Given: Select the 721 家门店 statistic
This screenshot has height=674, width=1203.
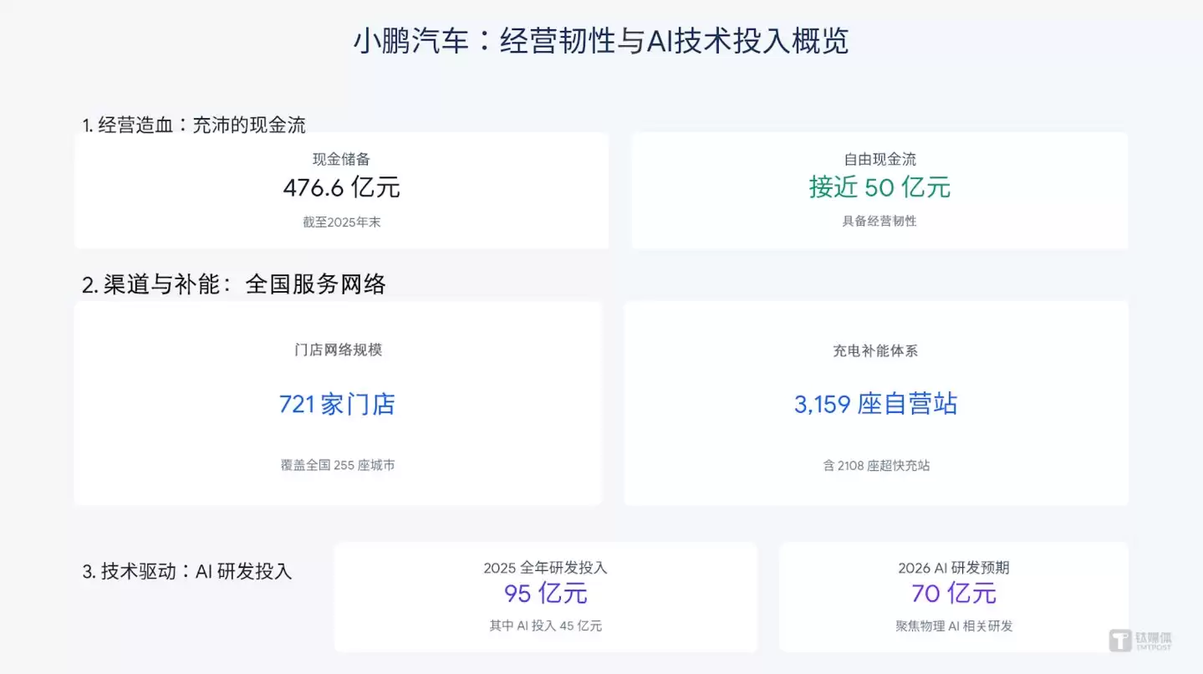Looking at the screenshot, I should click(x=338, y=405).
